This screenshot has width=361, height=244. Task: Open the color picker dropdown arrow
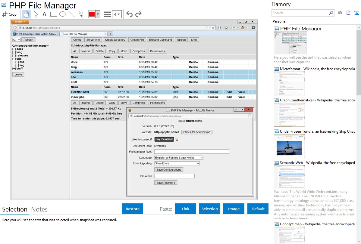click(98, 14)
